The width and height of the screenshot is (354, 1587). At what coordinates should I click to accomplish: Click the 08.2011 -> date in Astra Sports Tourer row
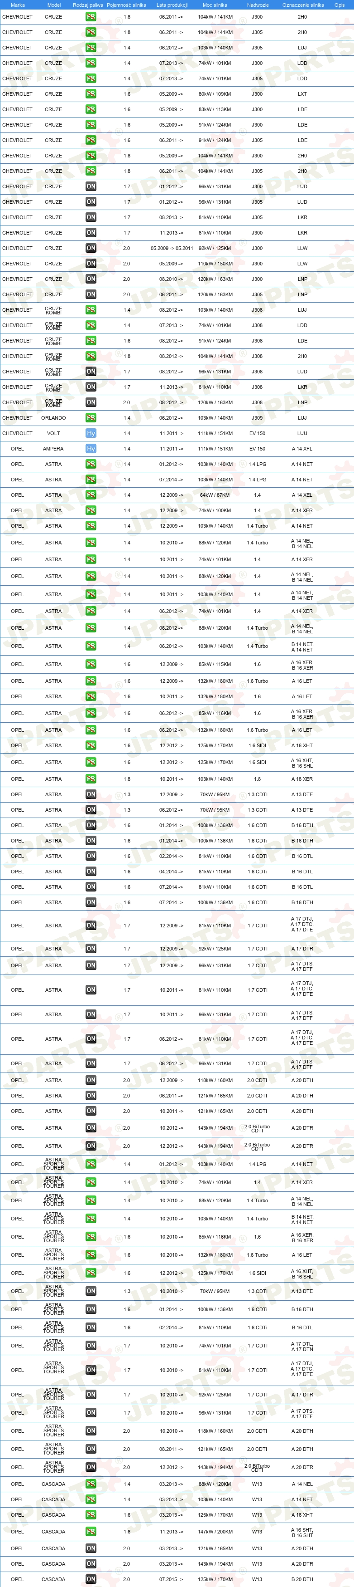(172, 1449)
